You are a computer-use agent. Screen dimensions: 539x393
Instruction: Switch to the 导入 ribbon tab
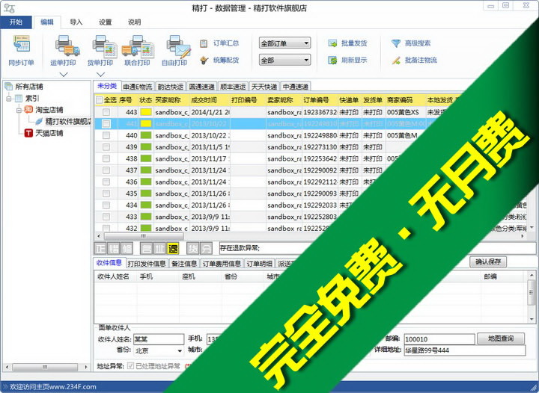(x=76, y=22)
